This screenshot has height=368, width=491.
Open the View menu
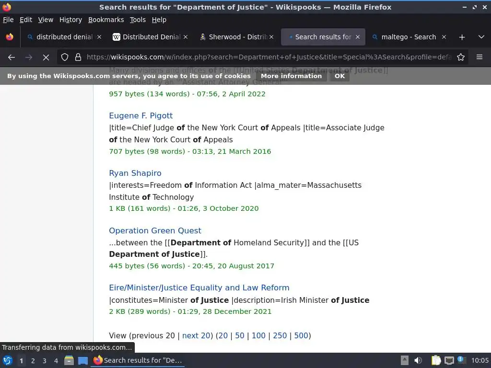(x=46, y=20)
